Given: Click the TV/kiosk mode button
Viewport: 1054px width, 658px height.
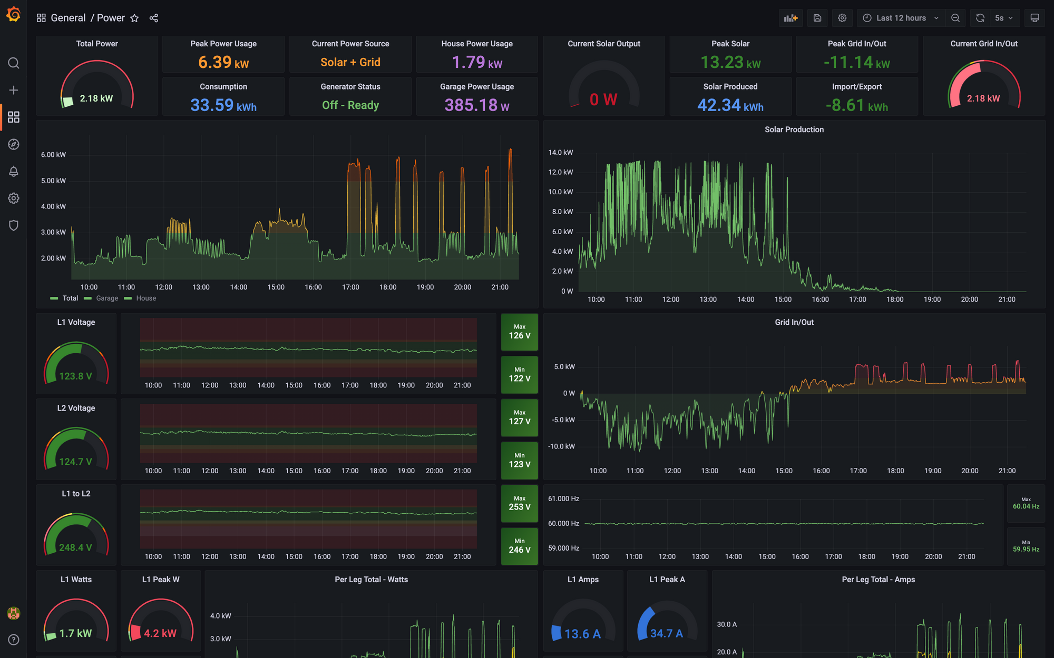Looking at the screenshot, I should pyautogui.click(x=1035, y=17).
